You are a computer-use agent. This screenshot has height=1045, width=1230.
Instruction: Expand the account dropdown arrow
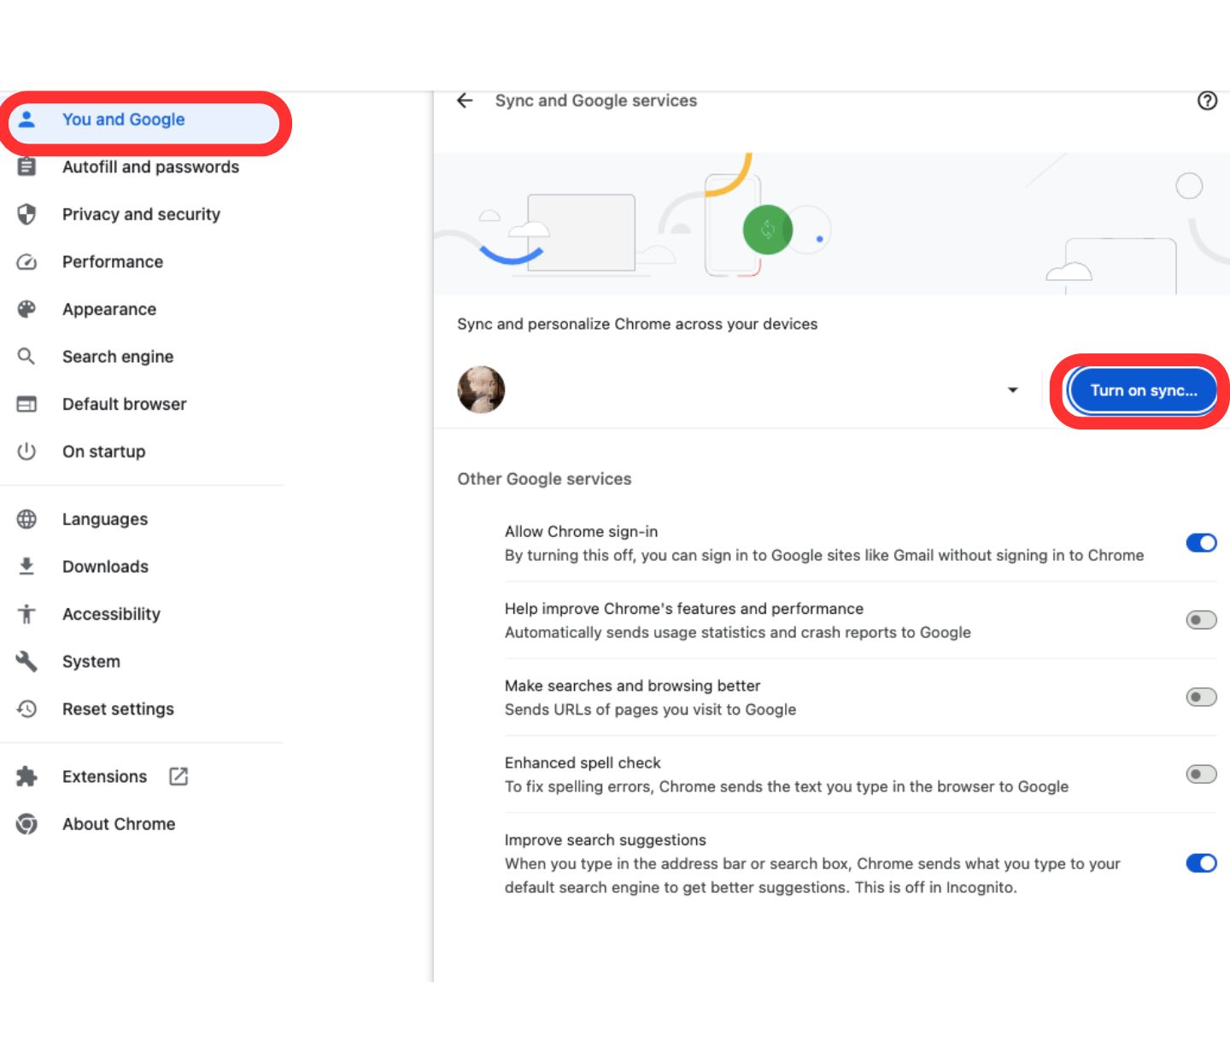pos(1013,390)
